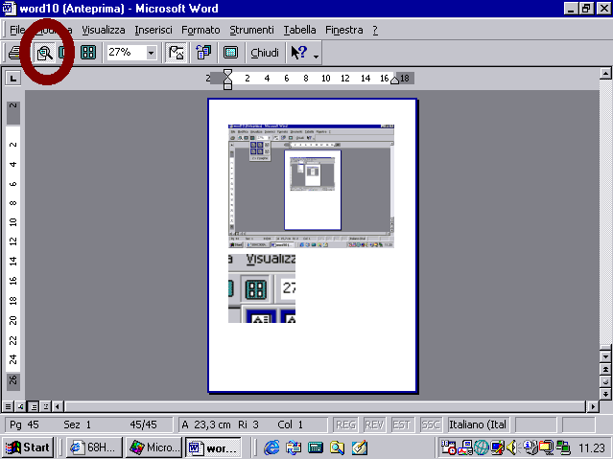The image size is (613, 459).
Task: Open the ? help menu
Action: click(x=375, y=30)
